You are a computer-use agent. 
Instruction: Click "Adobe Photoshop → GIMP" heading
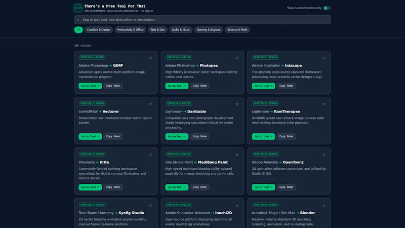click(x=101, y=66)
